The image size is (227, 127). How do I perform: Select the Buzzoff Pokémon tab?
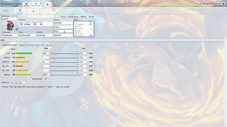20,11
